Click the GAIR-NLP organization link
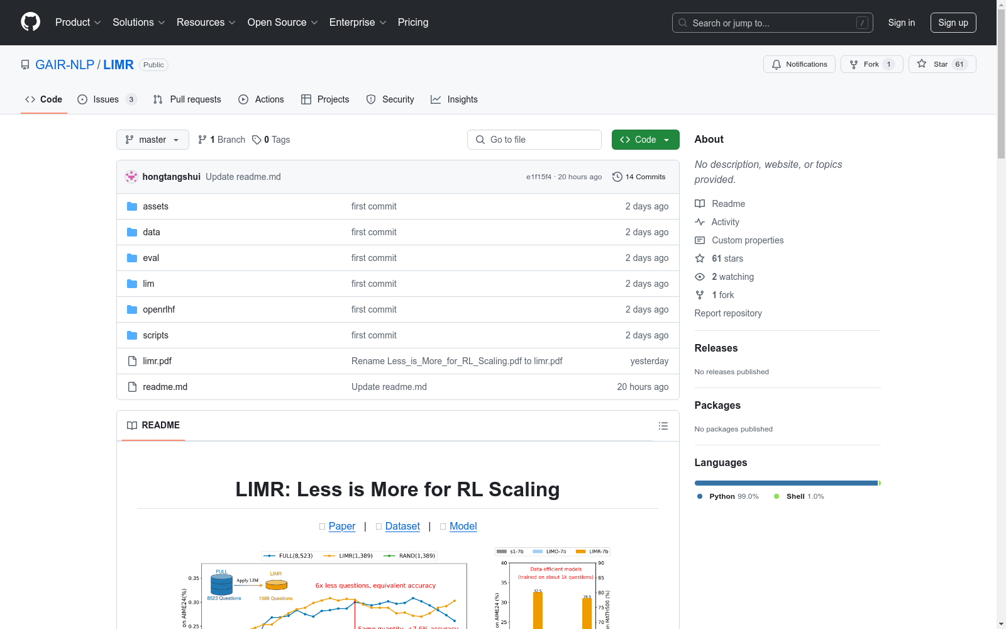The height and width of the screenshot is (629, 1006). (x=65, y=65)
